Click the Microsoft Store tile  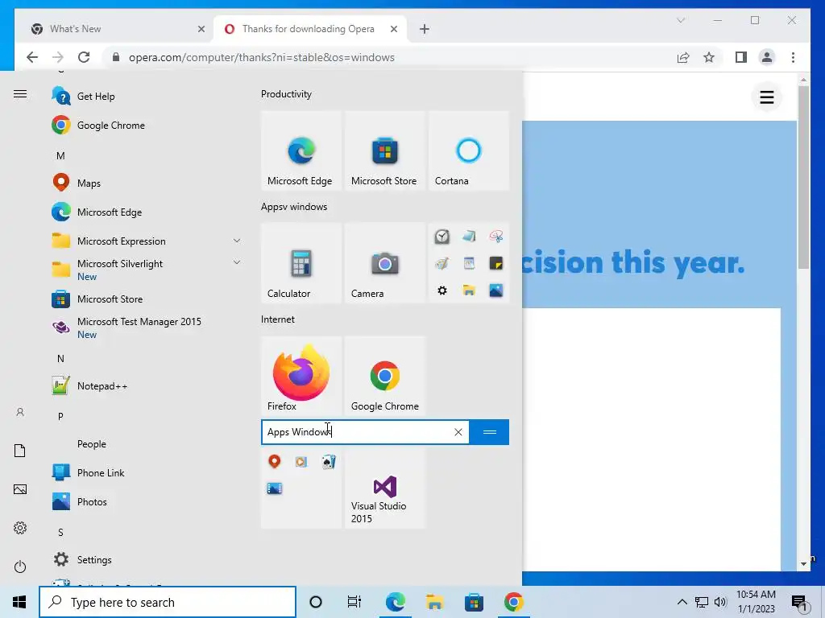pyautogui.click(x=384, y=150)
